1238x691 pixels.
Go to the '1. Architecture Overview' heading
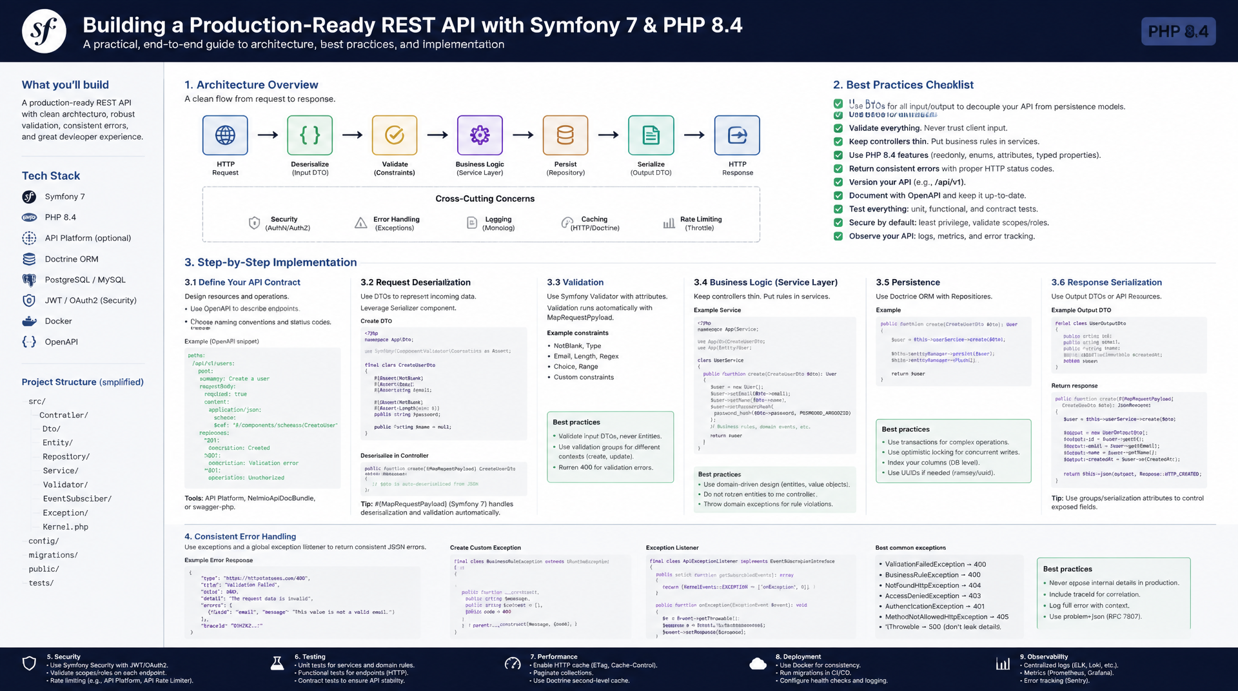(x=251, y=85)
